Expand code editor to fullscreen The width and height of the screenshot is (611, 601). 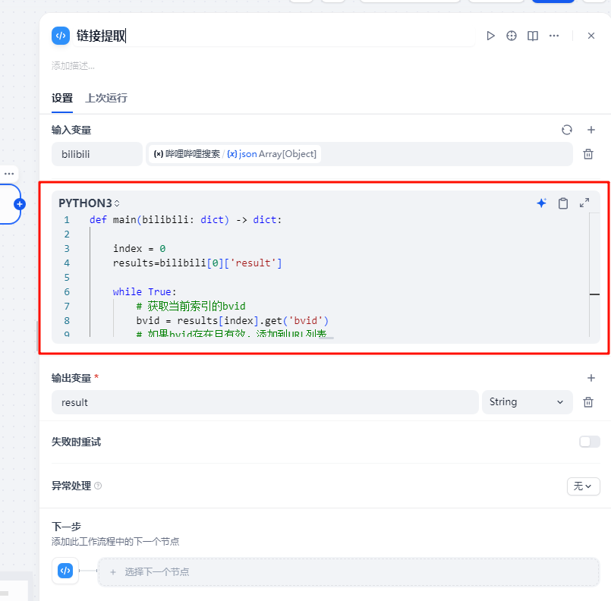click(584, 203)
